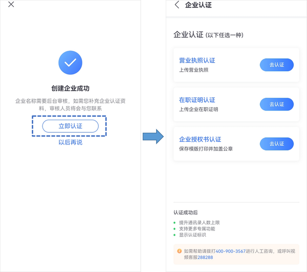Tap the 支持更多专属功能 benefit item

(197, 228)
